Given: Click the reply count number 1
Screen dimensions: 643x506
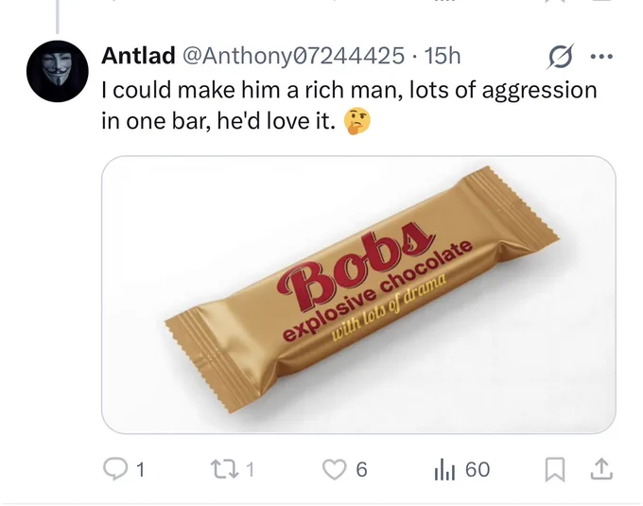Looking at the screenshot, I should [140, 470].
